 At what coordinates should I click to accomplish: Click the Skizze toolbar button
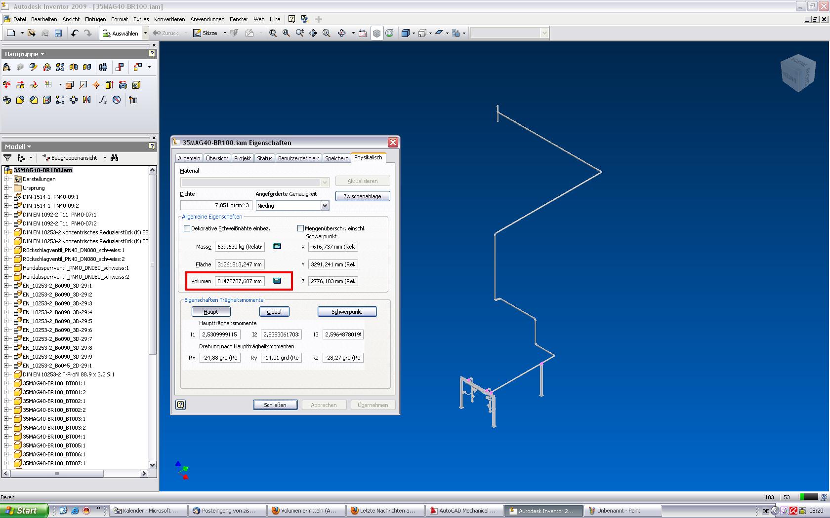coord(206,33)
